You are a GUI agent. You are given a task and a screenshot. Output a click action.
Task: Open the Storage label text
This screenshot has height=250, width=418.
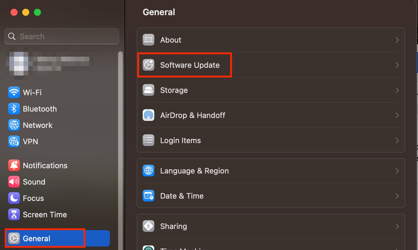point(174,90)
